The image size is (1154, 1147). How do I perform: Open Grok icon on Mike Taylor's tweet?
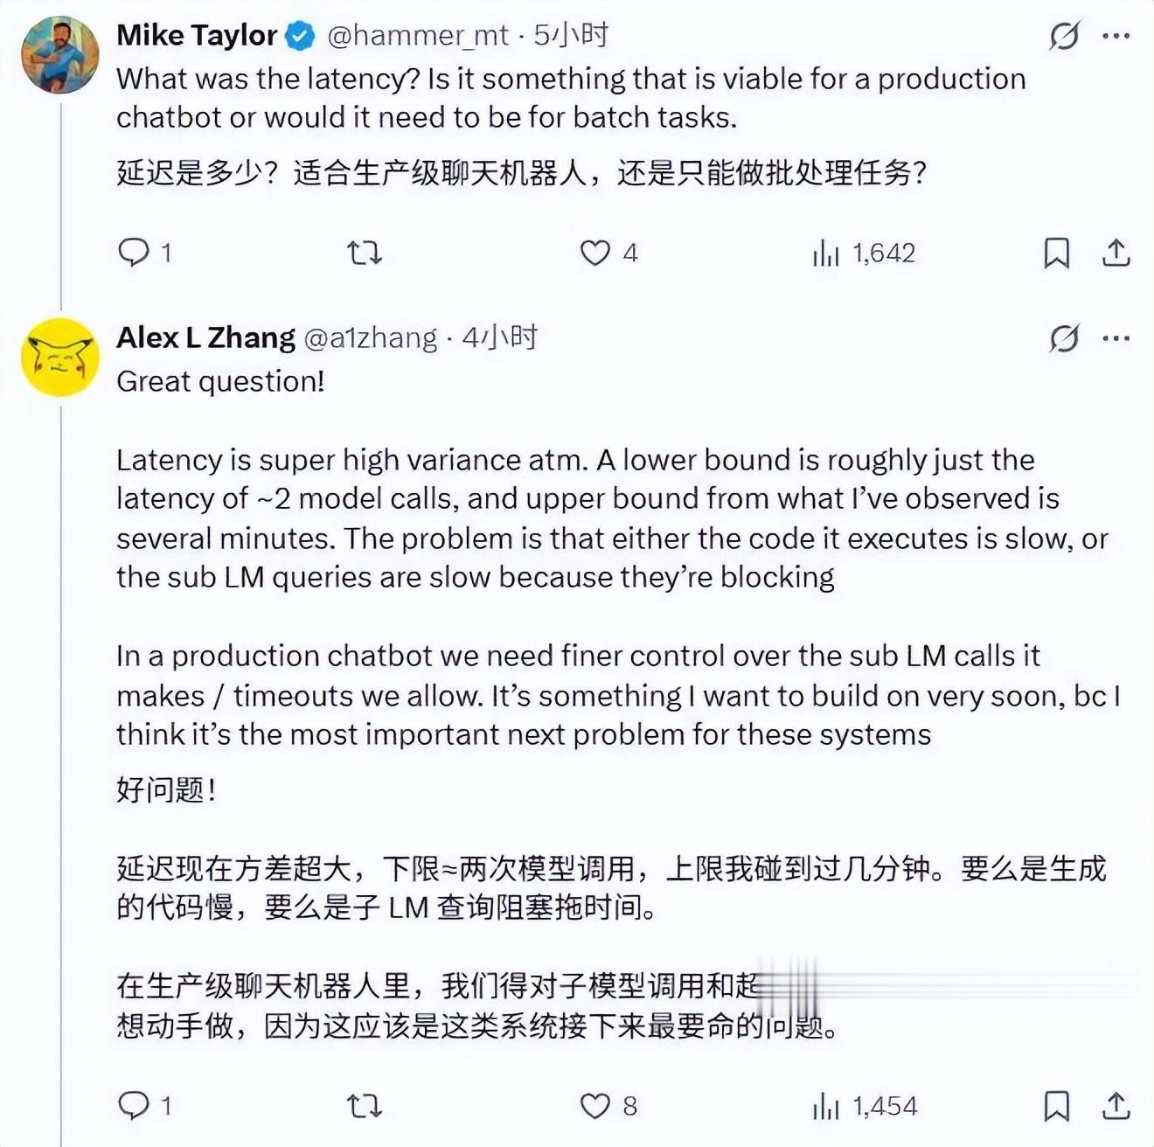click(x=1064, y=36)
